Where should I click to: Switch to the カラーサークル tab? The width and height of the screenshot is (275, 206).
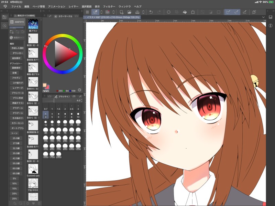pyautogui.click(x=64, y=16)
